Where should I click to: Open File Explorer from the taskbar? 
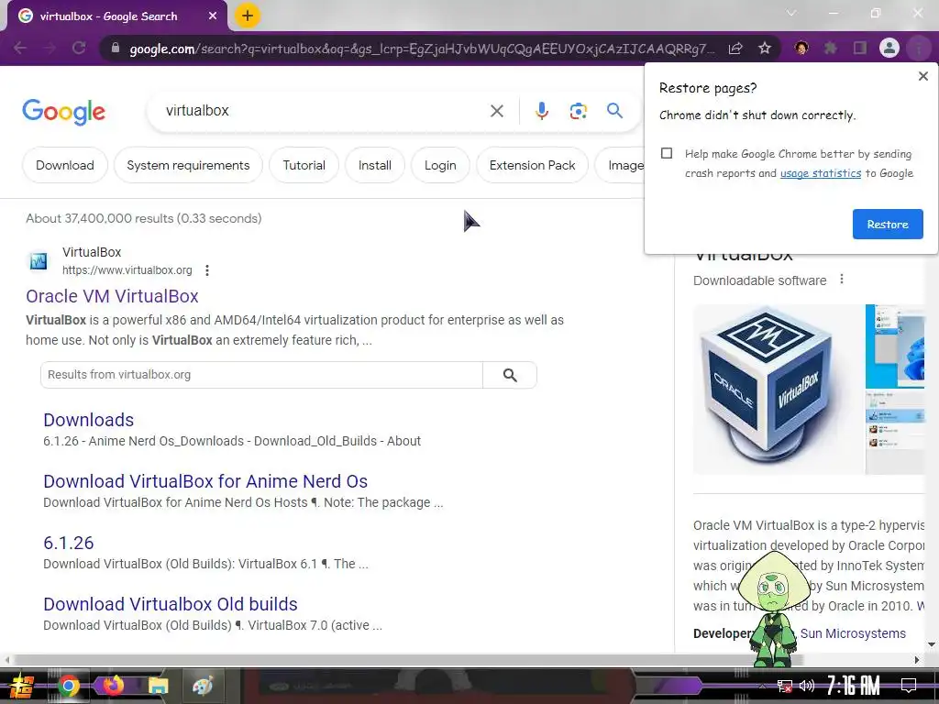pyautogui.click(x=158, y=686)
